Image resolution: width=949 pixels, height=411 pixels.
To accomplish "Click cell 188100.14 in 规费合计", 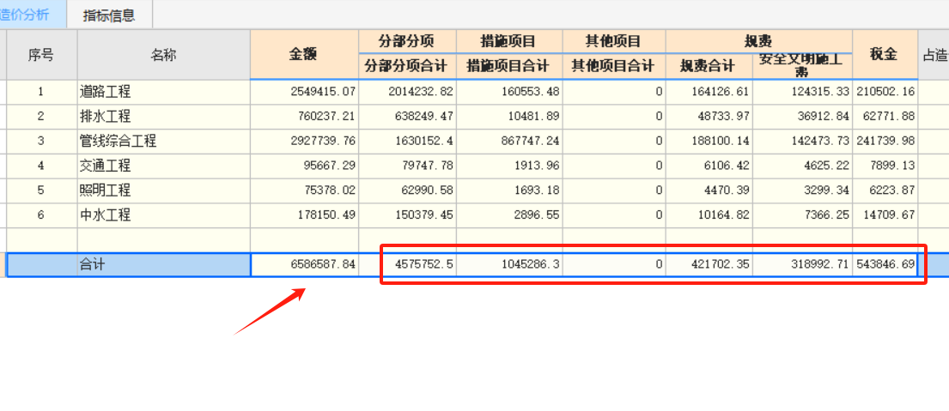I will 709,142.
